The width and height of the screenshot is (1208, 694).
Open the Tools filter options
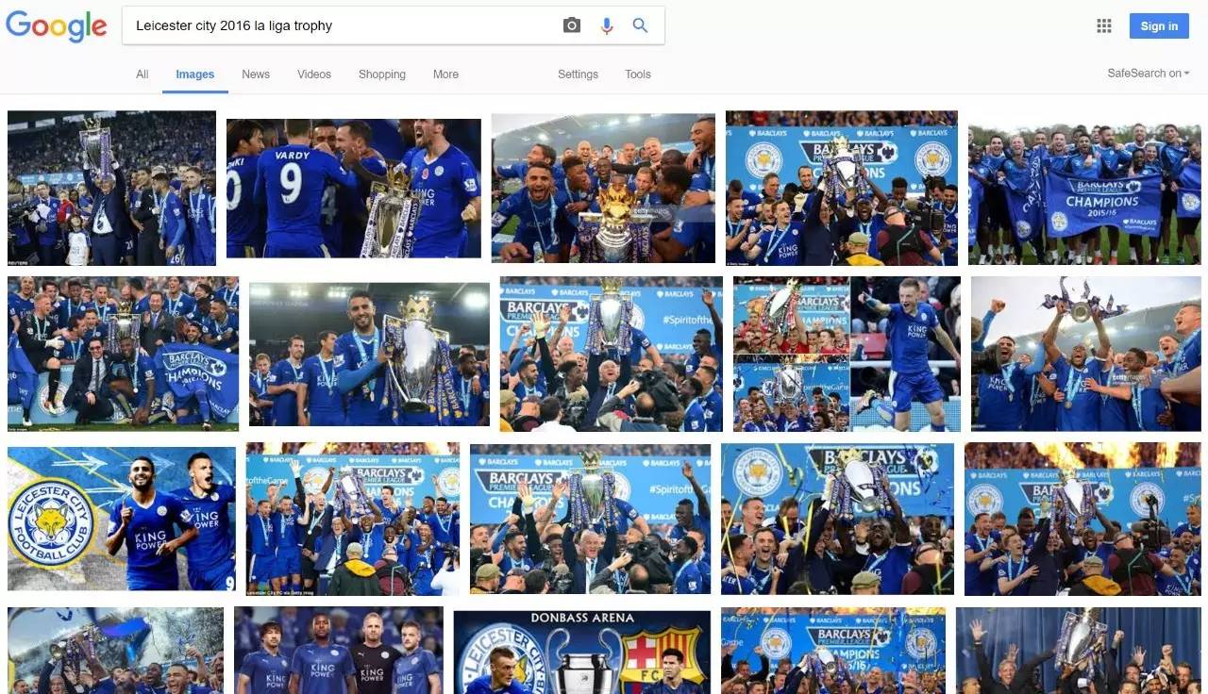point(638,74)
